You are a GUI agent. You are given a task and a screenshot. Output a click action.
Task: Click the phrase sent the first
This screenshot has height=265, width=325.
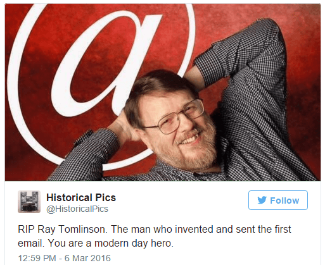click(264, 230)
